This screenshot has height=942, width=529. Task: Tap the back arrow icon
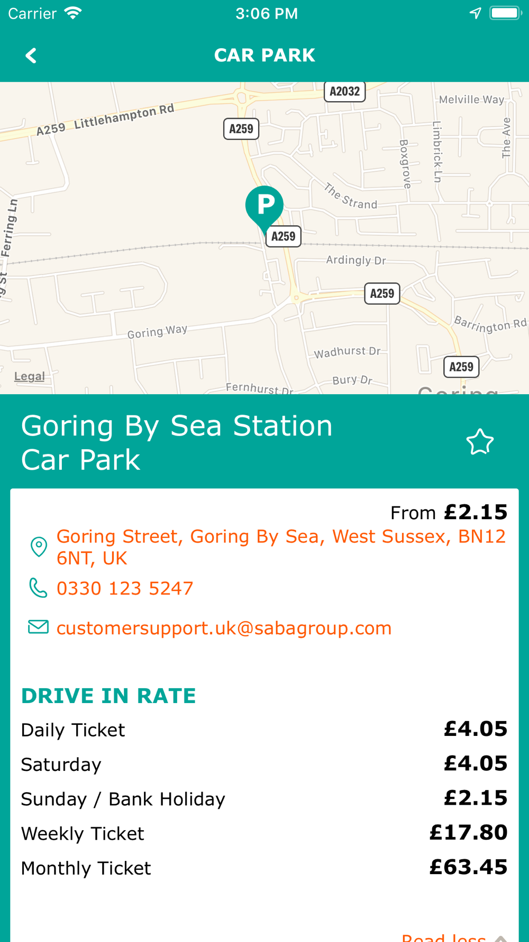pyautogui.click(x=31, y=56)
